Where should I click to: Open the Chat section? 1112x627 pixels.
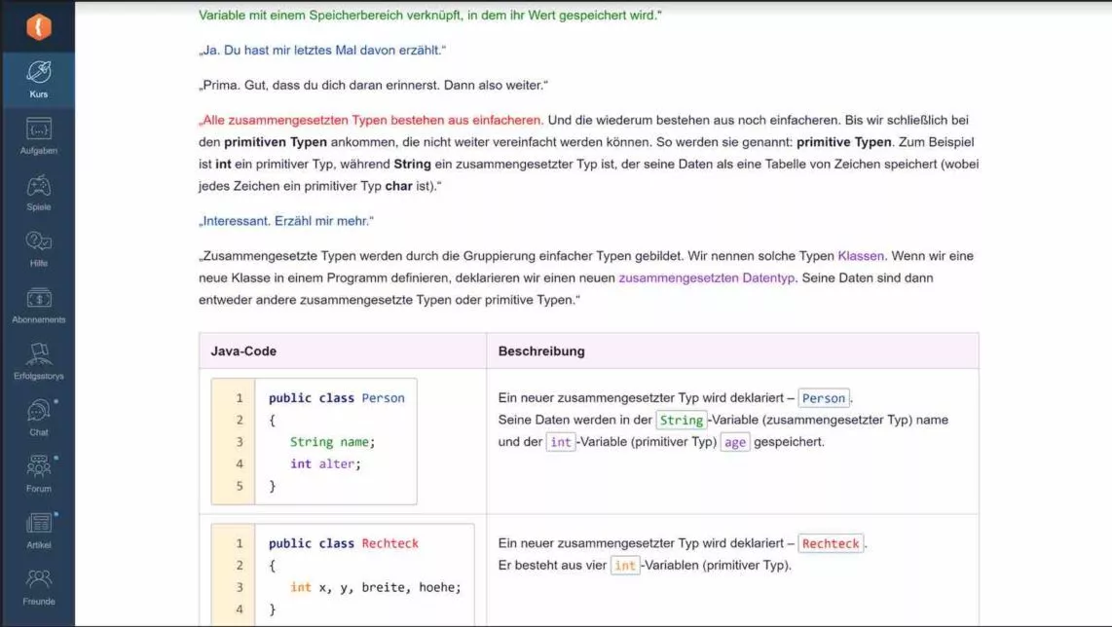point(38,418)
